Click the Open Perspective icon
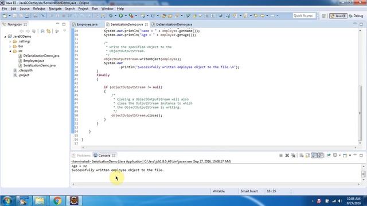367x206 pixels. point(323,16)
